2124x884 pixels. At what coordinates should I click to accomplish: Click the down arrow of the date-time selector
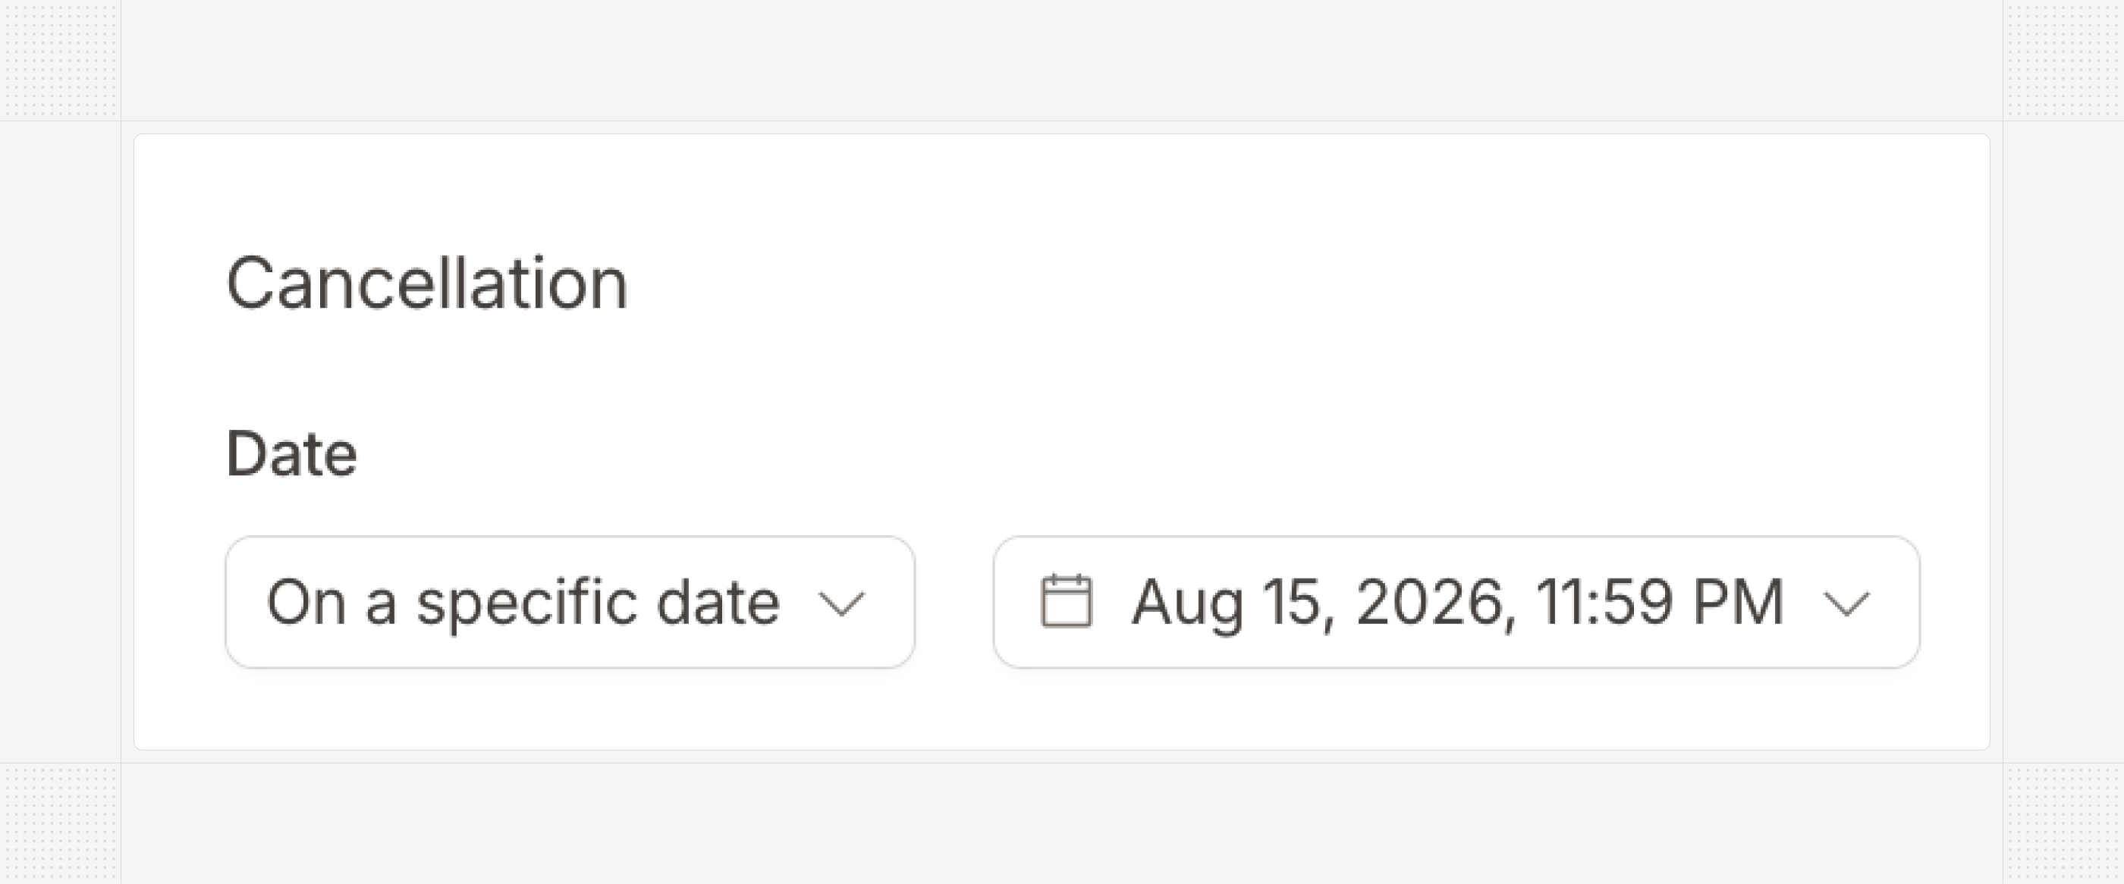[1846, 604]
